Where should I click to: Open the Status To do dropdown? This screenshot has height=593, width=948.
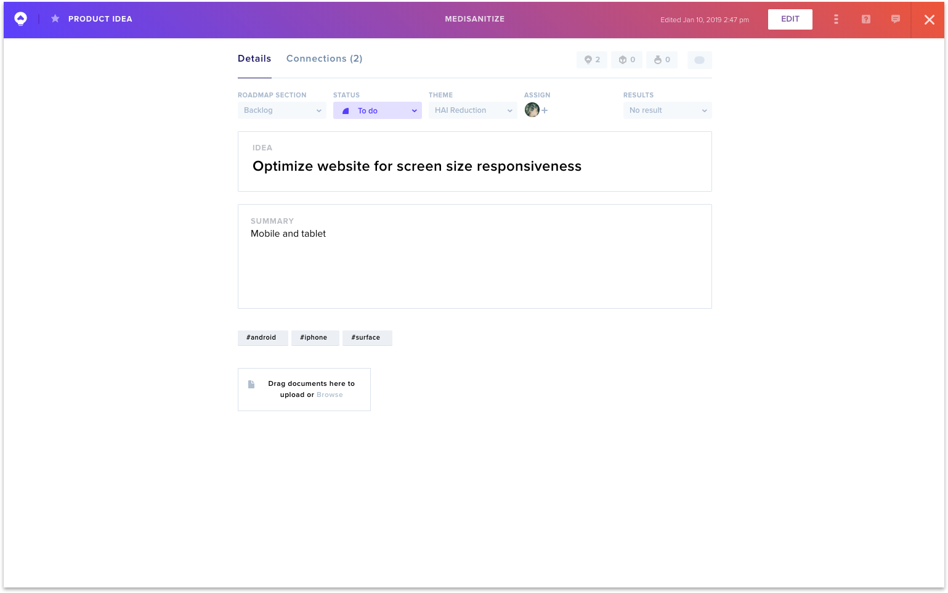(378, 110)
